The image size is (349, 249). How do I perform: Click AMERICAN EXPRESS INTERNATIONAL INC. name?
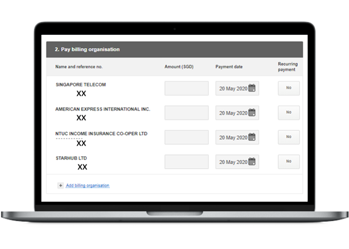point(103,109)
